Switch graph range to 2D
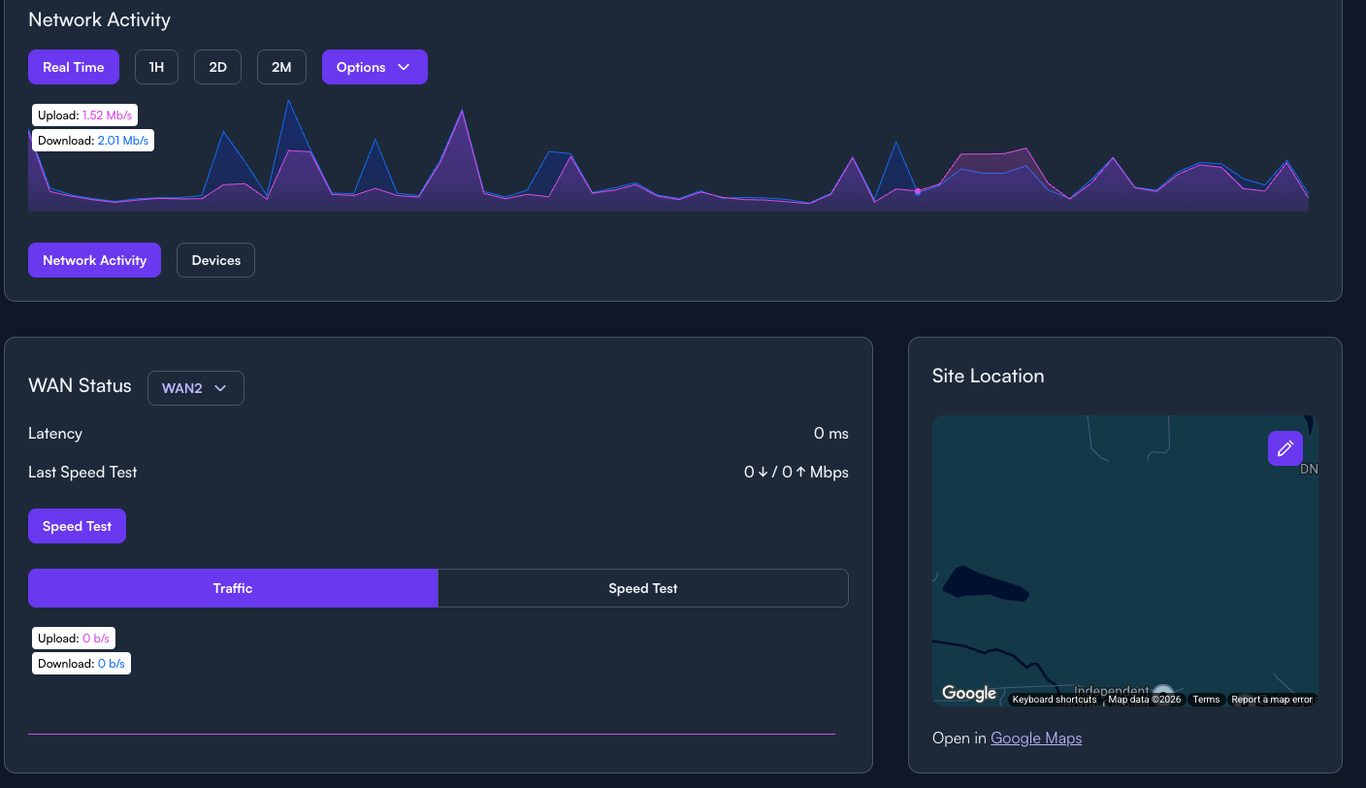 pyautogui.click(x=217, y=67)
